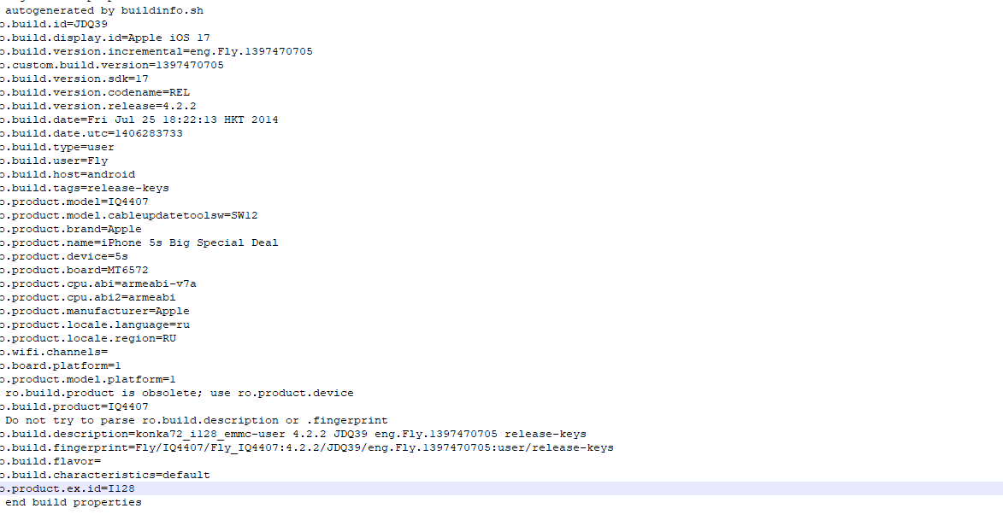Viewport: 1003px width, 520px height.
Task: Click the highlighted product.ex.id=I128 line
Action: [501, 488]
